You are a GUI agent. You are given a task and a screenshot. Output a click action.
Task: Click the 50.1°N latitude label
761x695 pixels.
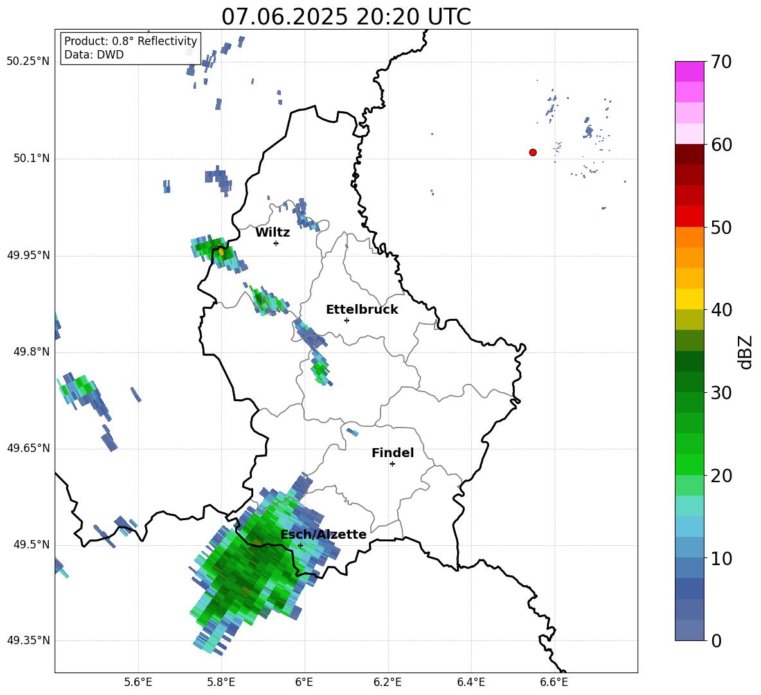(31, 159)
